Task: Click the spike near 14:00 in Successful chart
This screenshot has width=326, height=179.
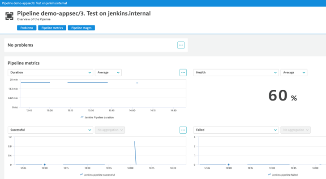Action: pyautogui.click(x=135, y=153)
